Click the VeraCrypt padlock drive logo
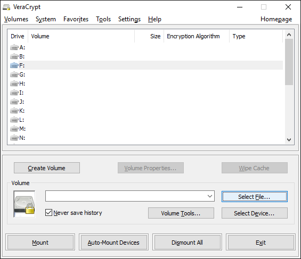 pos(25,204)
